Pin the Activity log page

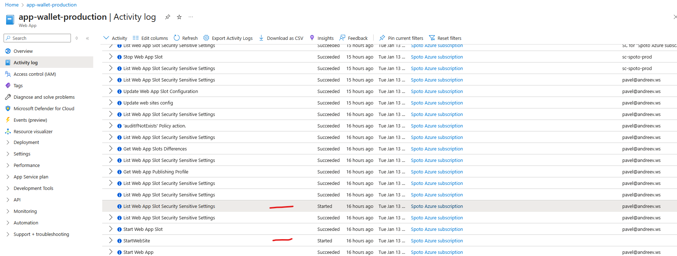click(x=168, y=17)
